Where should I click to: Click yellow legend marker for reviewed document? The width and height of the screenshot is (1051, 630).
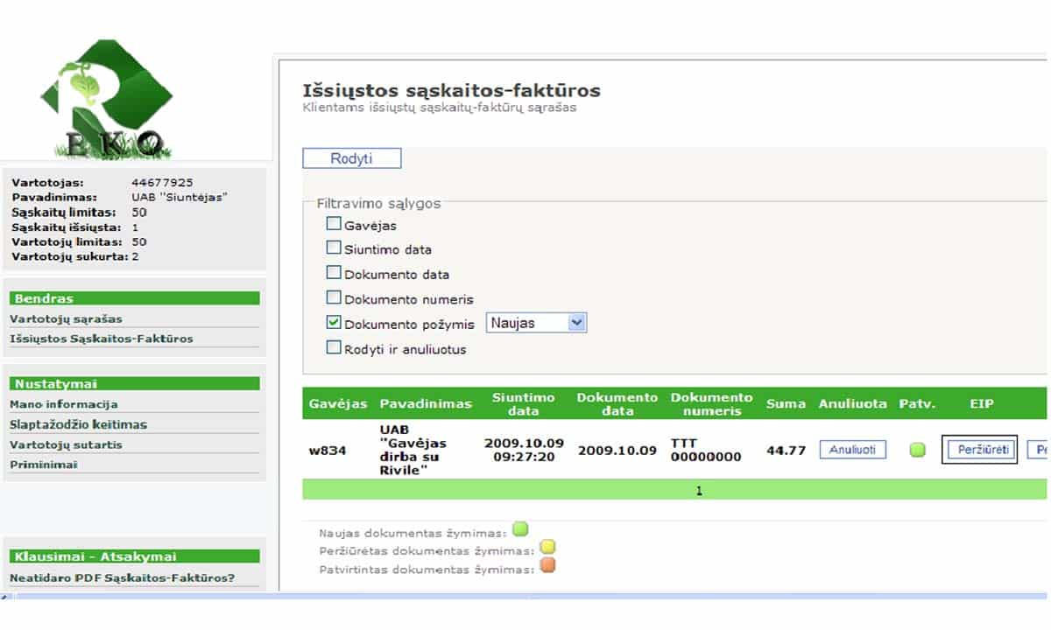pos(547,548)
